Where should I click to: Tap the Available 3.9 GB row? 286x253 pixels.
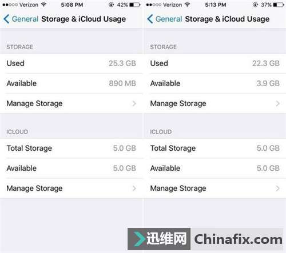click(x=215, y=83)
